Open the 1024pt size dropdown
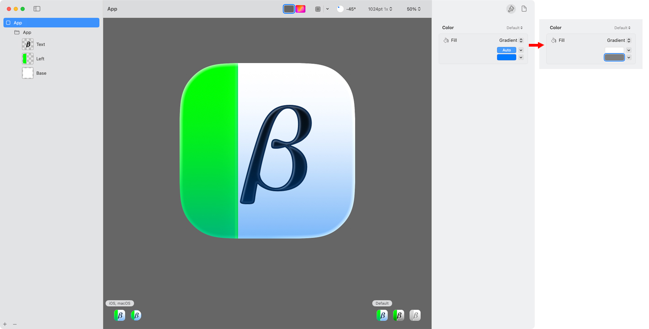This screenshot has width=649, height=329. click(380, 9)
